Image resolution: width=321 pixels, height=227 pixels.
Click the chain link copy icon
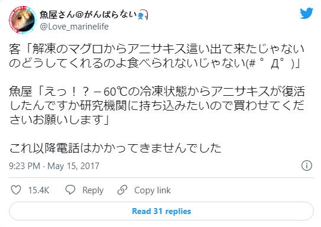tap(122, 190)
